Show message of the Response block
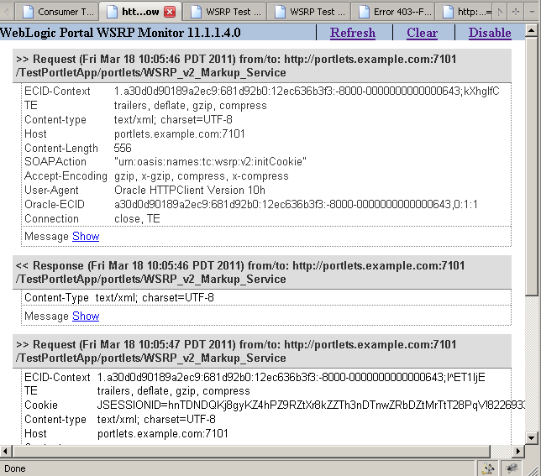Screen dimensions: 541x476 pos(86,316)
